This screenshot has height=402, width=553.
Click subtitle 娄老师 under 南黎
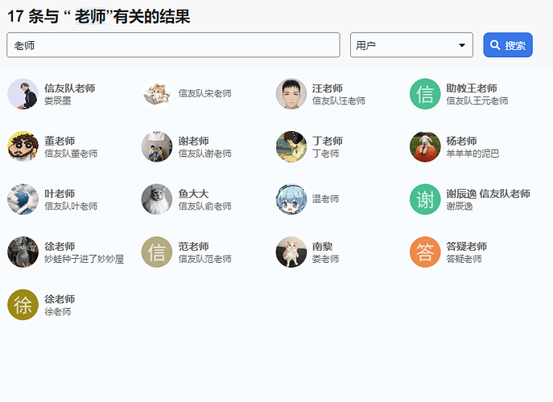tap(325, 259)
